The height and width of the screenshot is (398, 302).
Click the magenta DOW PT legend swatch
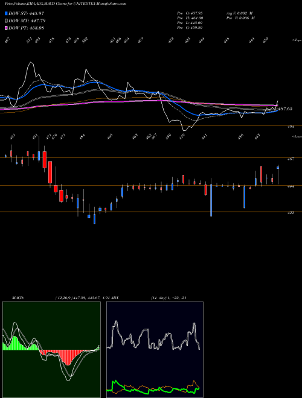click(6, 28)
